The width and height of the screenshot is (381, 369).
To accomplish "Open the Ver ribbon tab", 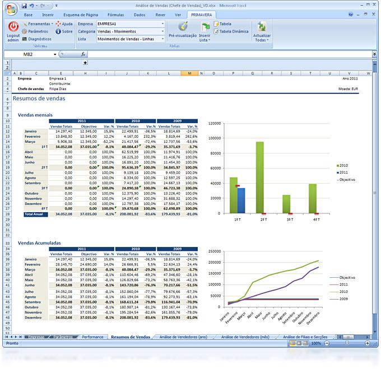I will [x=178, y=15].
